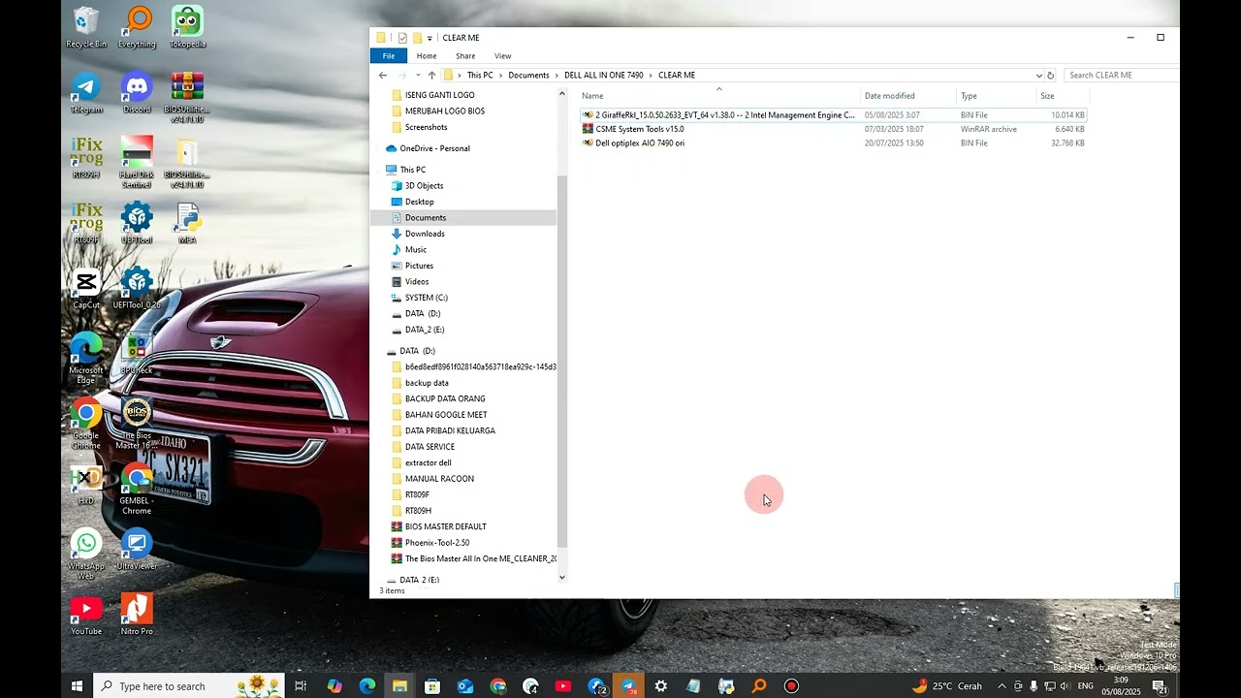Open the BPCheck desktop shortcut
1241x698 pixels.
137,354
